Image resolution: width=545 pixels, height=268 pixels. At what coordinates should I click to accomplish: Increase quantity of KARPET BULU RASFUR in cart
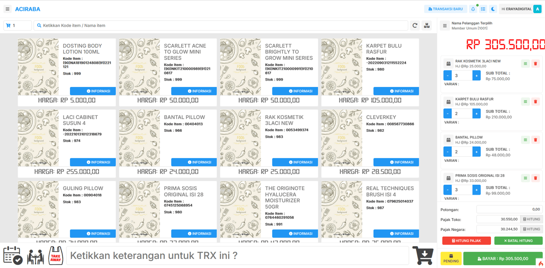tap(476, 114)
